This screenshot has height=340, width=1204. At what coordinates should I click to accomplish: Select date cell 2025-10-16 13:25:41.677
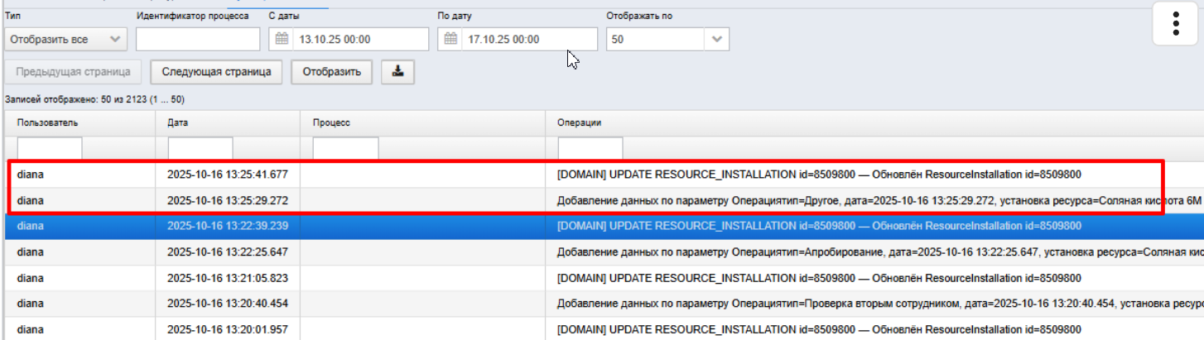pos(228,175)
